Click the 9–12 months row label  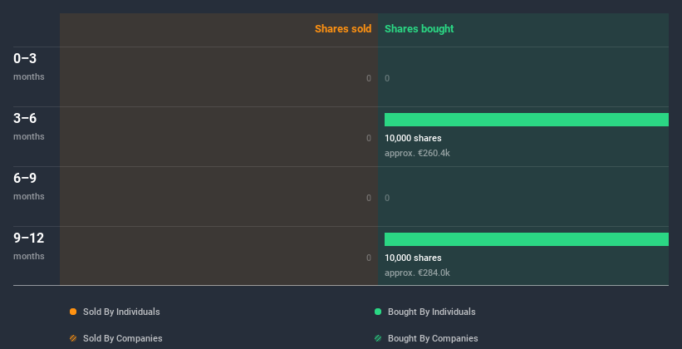29,246
